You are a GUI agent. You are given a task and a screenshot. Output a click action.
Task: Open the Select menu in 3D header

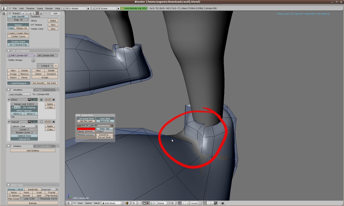click(88, 203)
